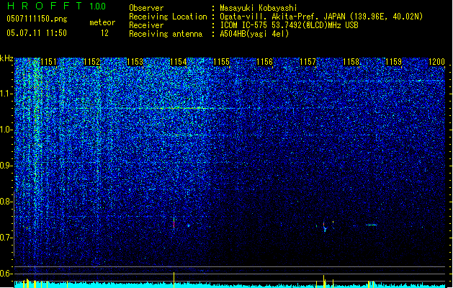Click the meteor label
The image size is (453, 288).
click(102, 22)
